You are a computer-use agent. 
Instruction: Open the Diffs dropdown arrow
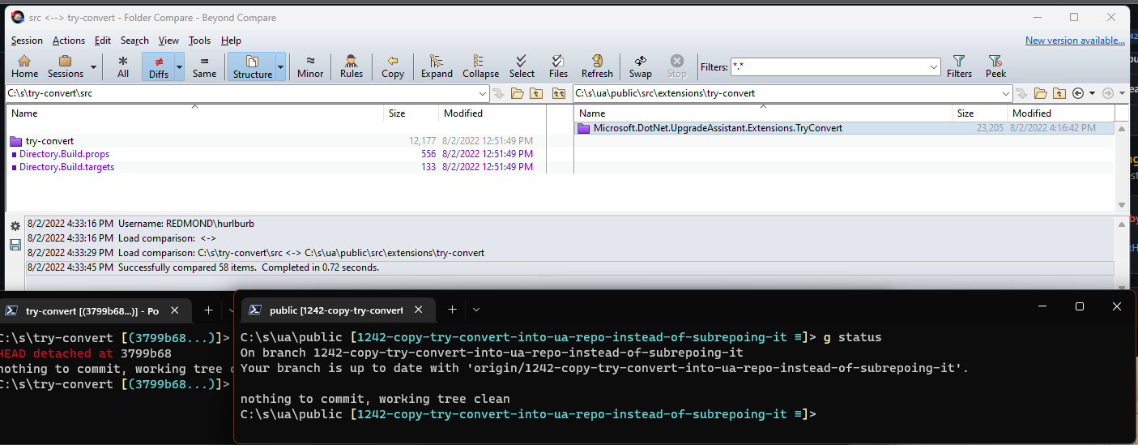[x=180, y=66]
